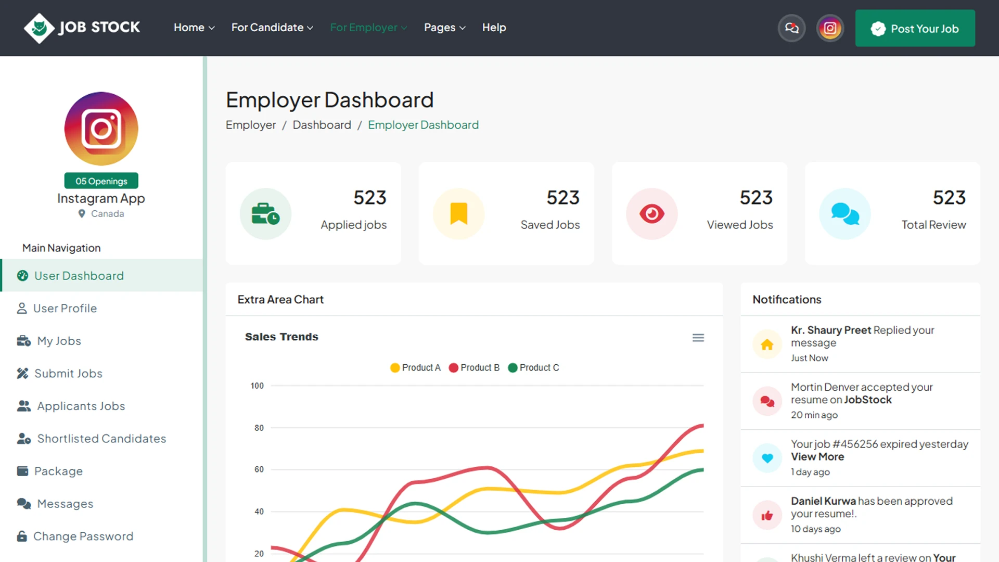
Task: Open Messages in sidebar
Action: (102, 504)
